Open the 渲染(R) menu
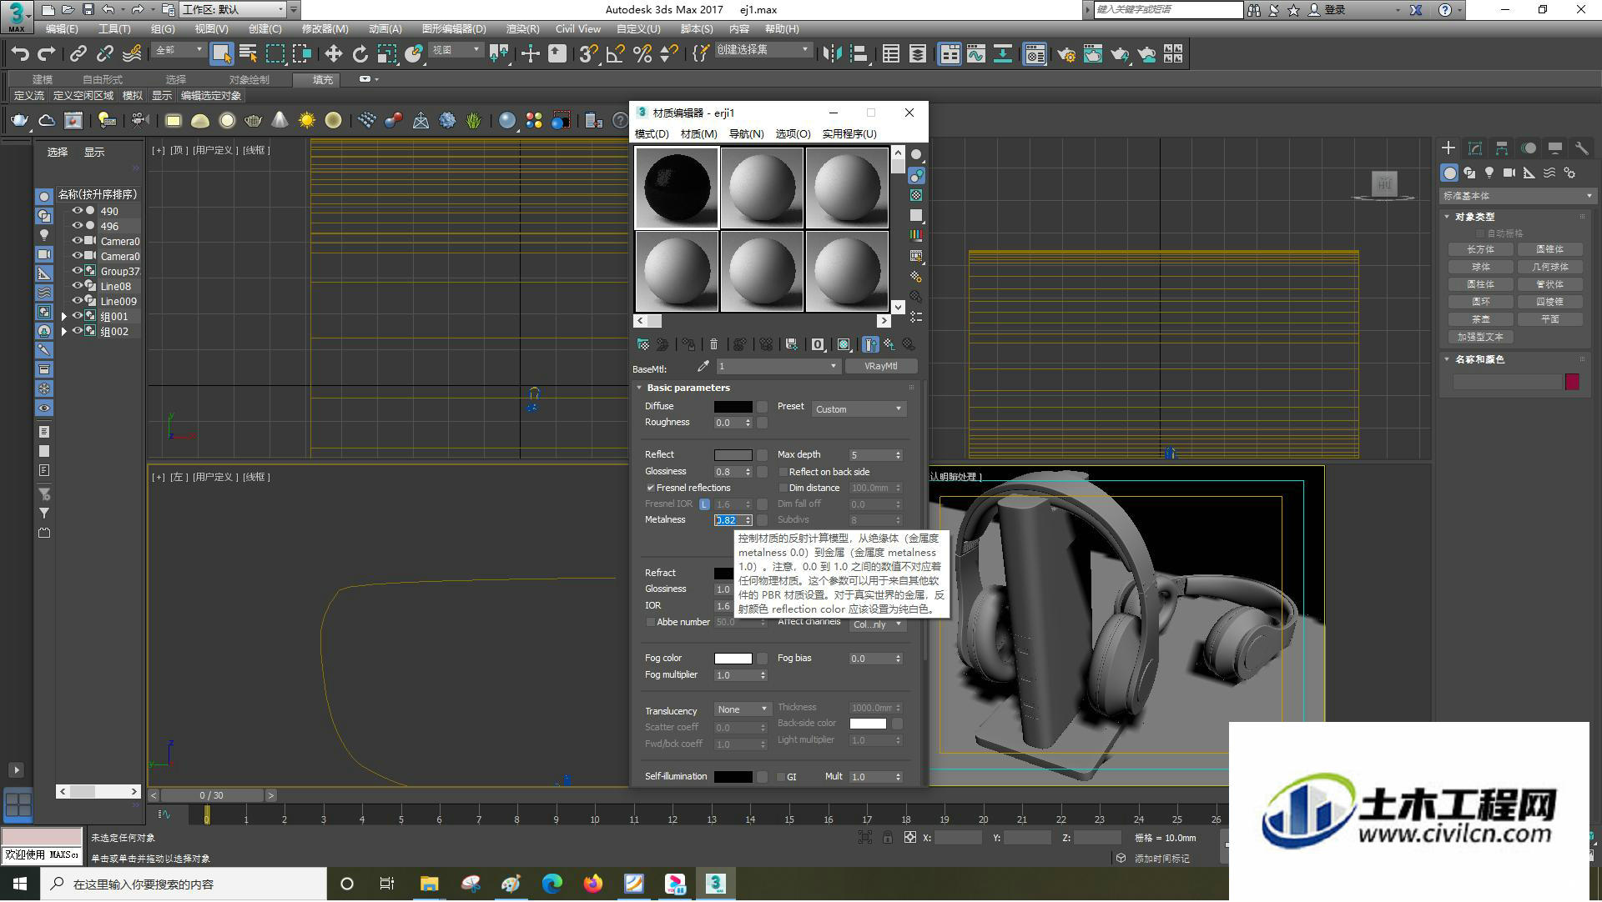This screenshot has height=902, width=1602. pos(522,29)
